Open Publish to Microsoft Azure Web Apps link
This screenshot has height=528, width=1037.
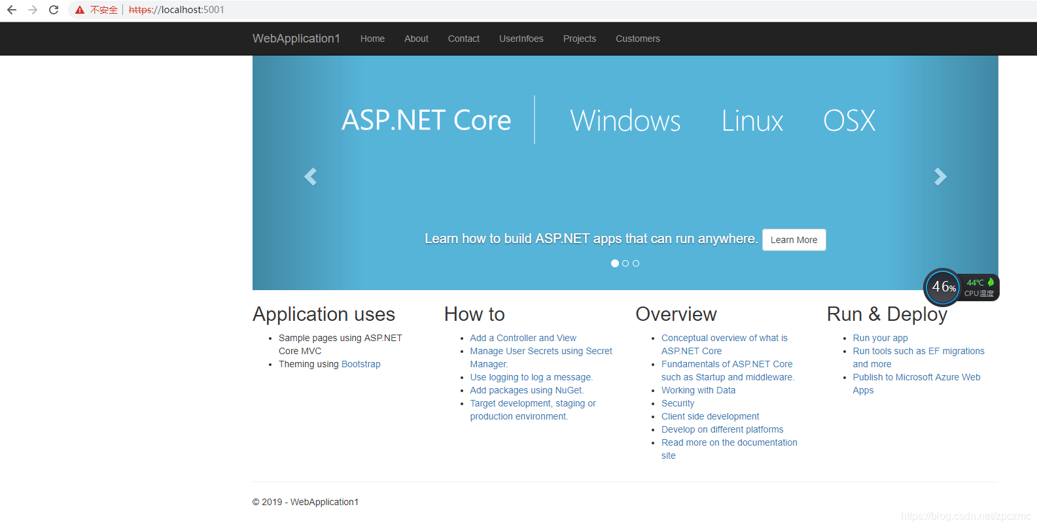point(917,384)
